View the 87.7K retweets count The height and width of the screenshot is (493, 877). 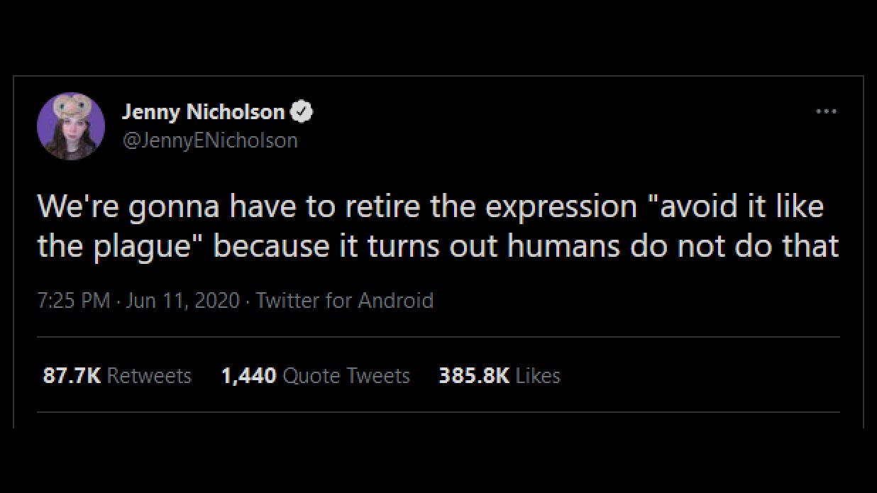click(x=72, y=375)
